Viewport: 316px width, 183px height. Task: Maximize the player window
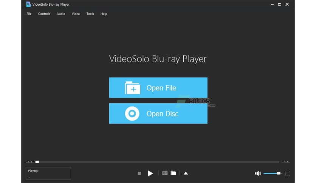(x=280, y=5)
